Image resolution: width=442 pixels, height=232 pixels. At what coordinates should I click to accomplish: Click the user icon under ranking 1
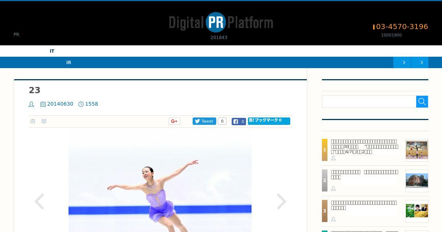click(x=333, y=158)
